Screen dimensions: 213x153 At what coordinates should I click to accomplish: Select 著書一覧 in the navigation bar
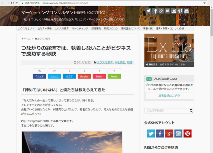point(138,29)
